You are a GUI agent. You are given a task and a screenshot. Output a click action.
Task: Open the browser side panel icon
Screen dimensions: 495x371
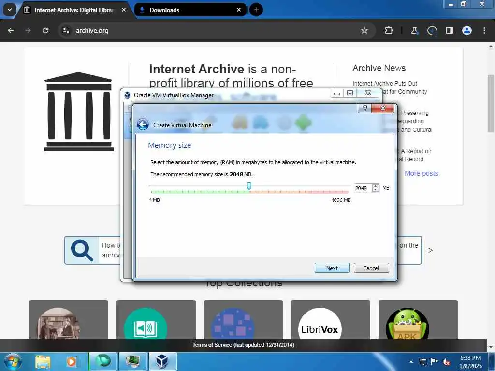450,30
